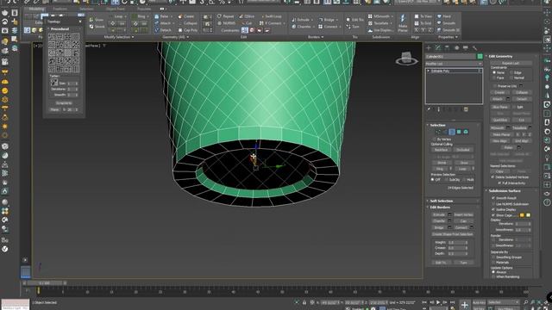552x310 pixels.
Task: Switch to the Selection ribbon tab
Action: tap(86, 9)
